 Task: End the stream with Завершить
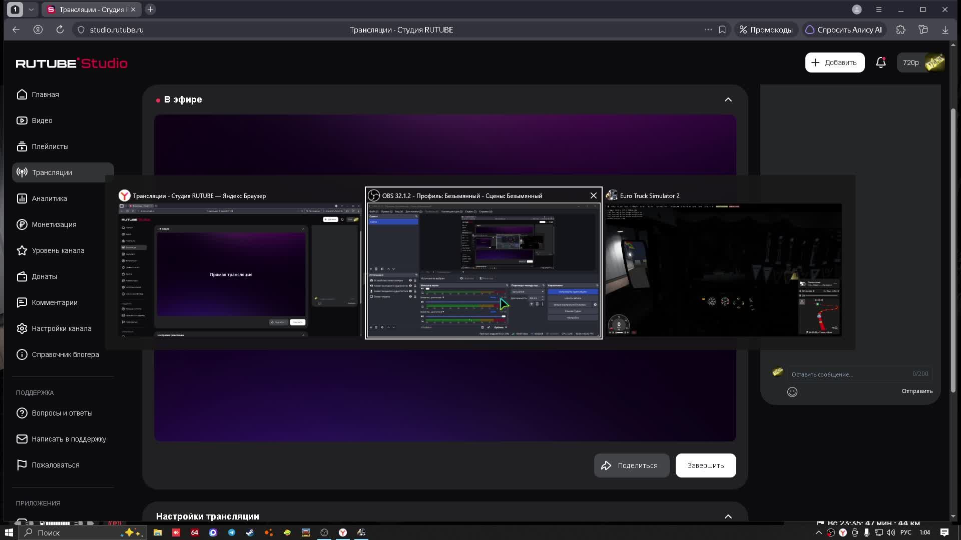pos(706,465)
